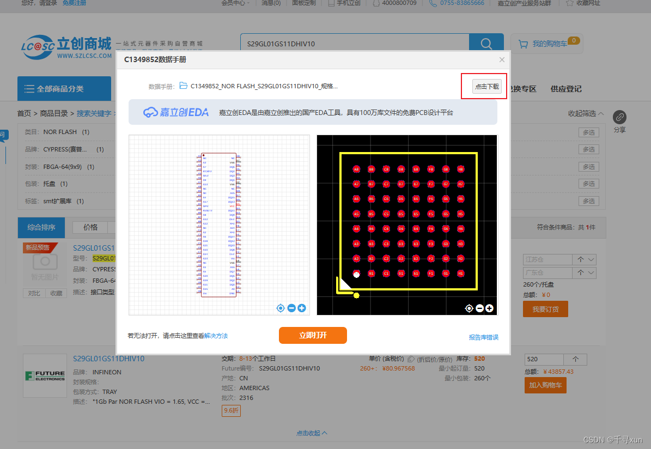Click 多选 in the 品牌 row

pos(589,149)
